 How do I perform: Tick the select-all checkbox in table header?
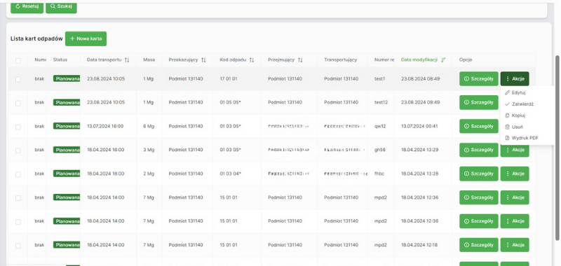18,61
